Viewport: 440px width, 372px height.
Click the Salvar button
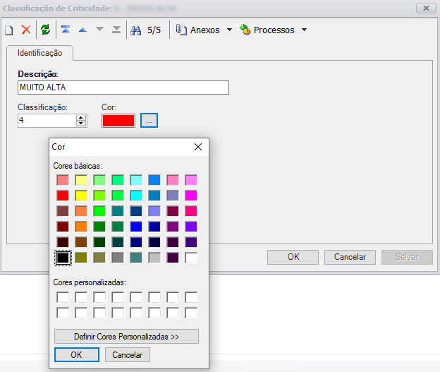click(407, 257)
